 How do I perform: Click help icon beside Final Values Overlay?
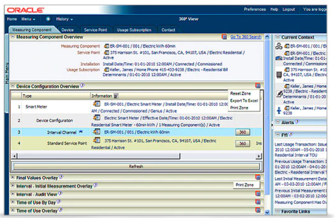coord(61,177)
